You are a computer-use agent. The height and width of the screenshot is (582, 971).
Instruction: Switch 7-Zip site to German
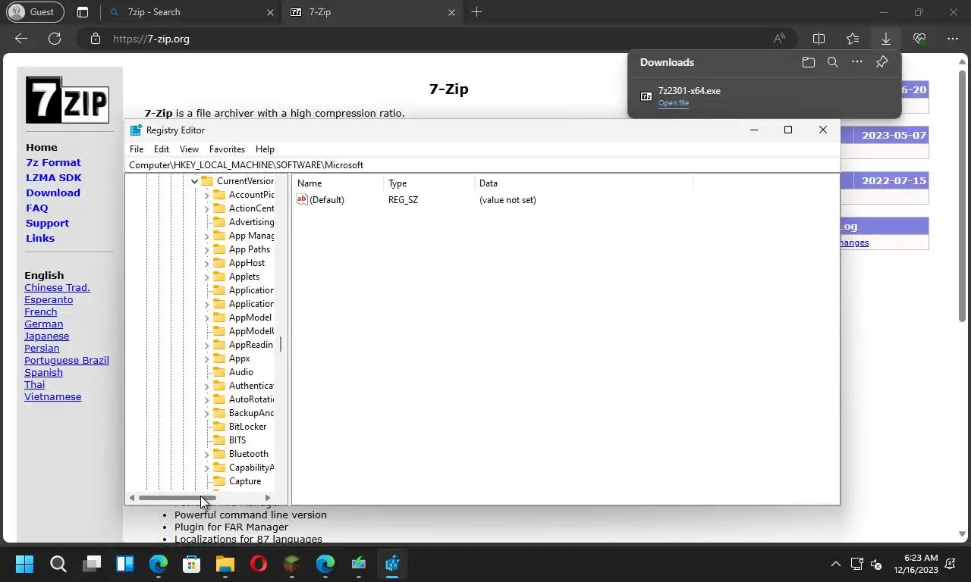43,324
